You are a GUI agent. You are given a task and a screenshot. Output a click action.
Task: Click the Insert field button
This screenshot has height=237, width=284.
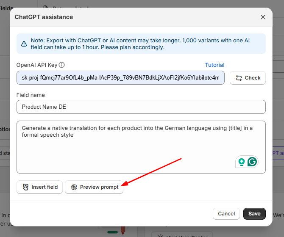pyautogui.click(x=40, y=187)
